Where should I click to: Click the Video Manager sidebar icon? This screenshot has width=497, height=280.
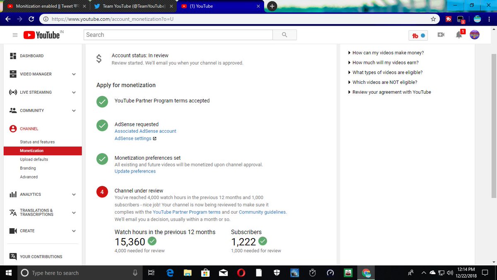coord(13,74)
